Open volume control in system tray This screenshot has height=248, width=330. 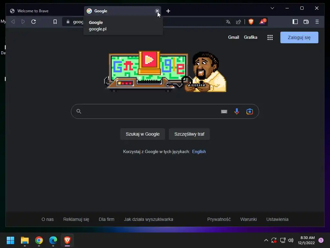pyautogui.click(x=291, y=240)
